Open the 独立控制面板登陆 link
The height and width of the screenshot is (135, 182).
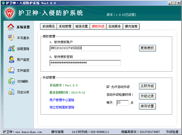coord(62,107)
